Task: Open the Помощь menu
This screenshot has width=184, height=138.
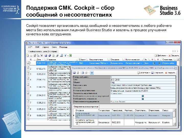Action: (63, 47)
